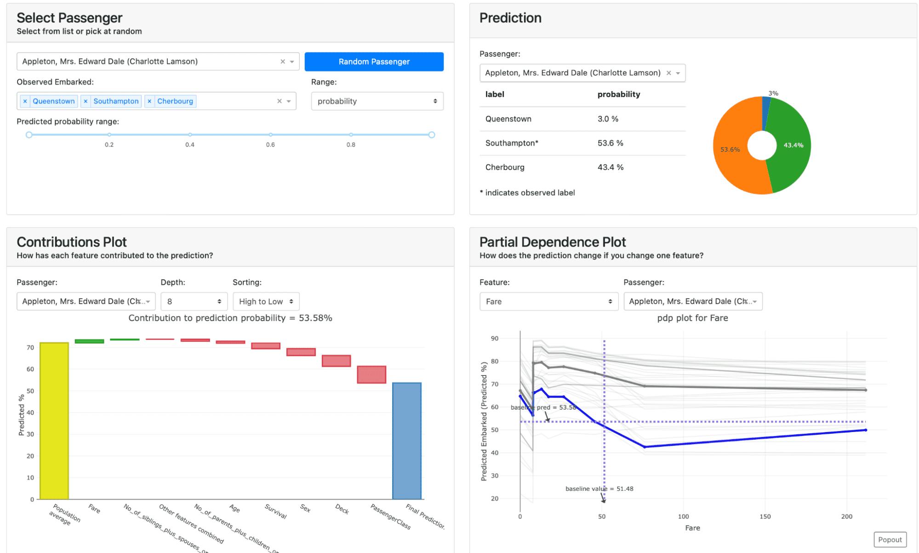Click right handle of probability range slider
The height and width of the screenshot is (553, 919).
pyautogui.click(x=431, y=135)
